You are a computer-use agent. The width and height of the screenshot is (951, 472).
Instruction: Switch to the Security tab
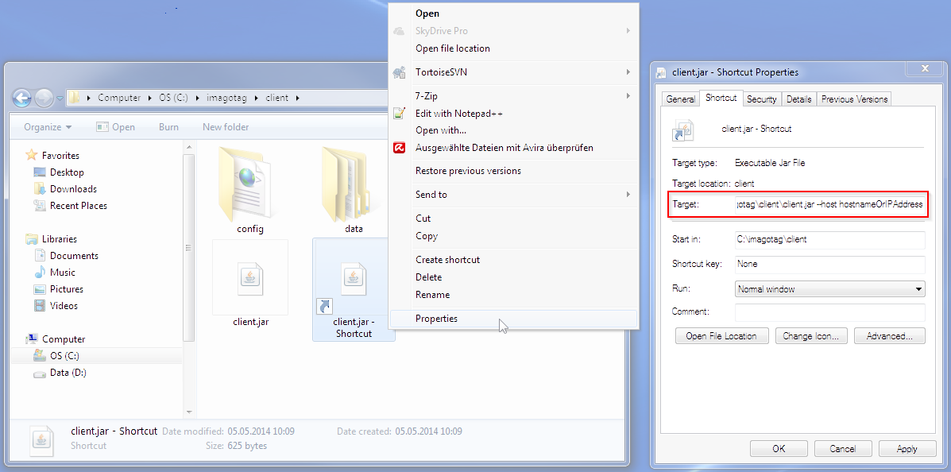761,99
